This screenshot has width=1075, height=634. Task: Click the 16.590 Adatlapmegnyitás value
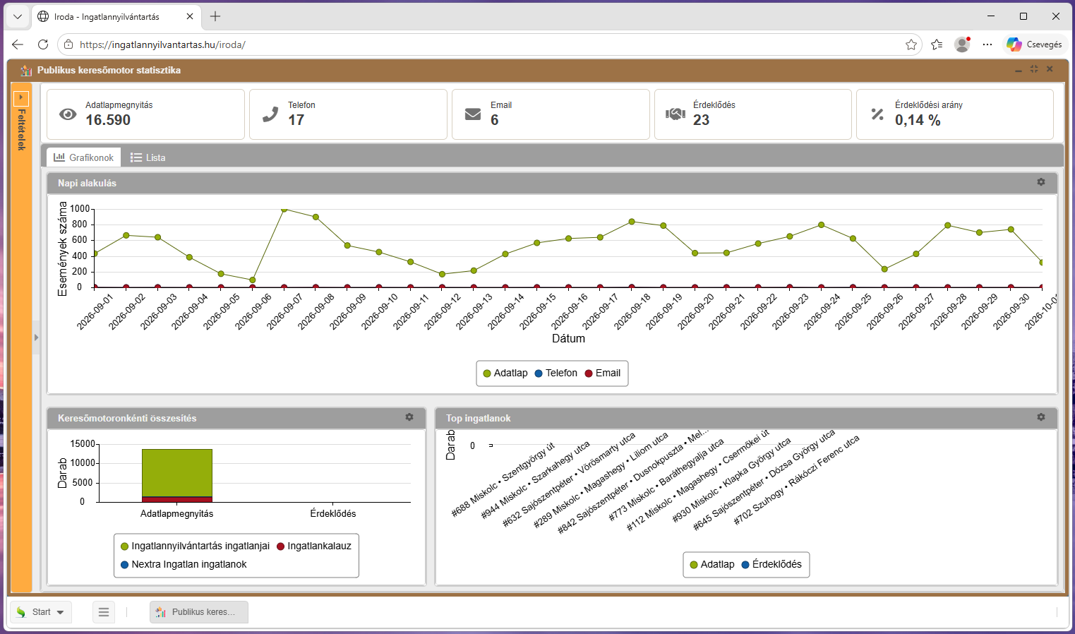(108, 120)
